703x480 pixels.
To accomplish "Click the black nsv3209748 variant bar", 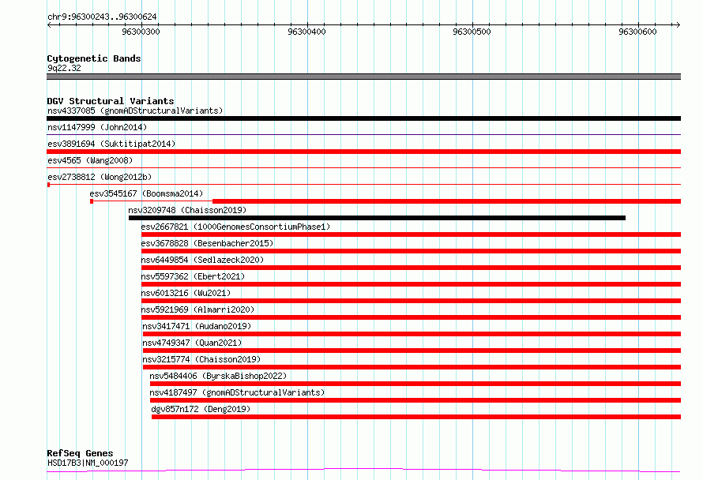I will click(377, 218).
